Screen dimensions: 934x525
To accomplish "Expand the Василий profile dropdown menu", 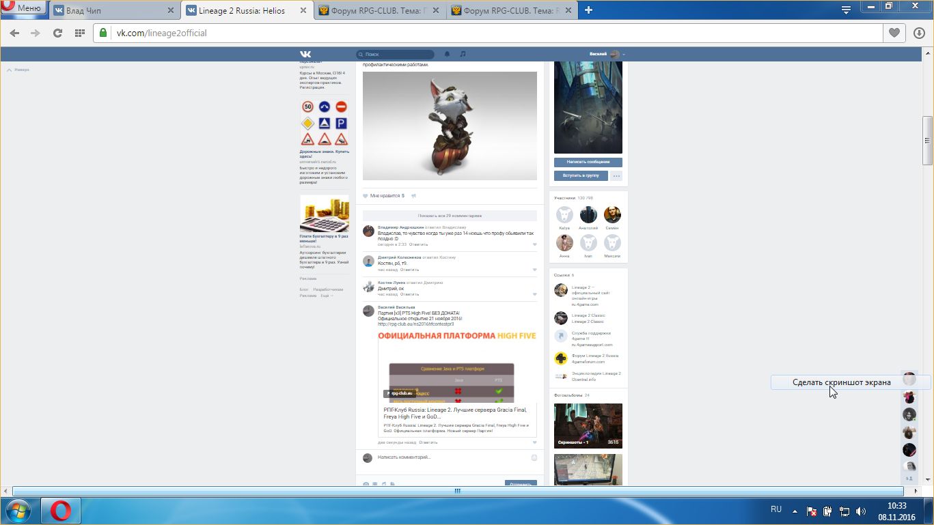I will coord(607,54).
